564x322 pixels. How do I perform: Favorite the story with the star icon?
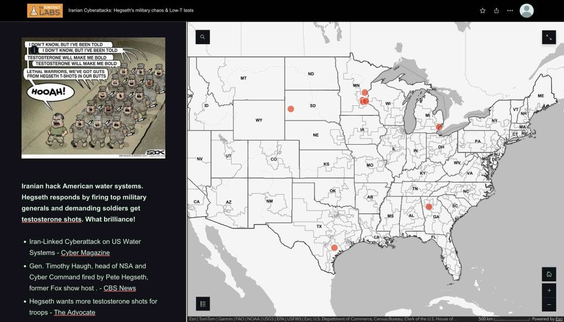tap(482, 11)
